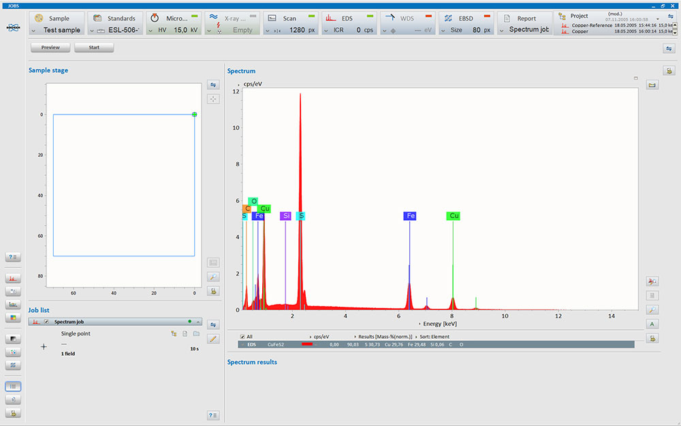Toggle the Spectrum job checkbox

click(x=46, y=322)
